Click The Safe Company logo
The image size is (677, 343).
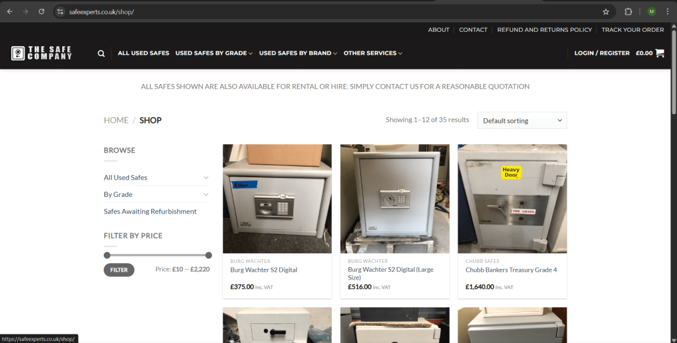coord(42,53)
